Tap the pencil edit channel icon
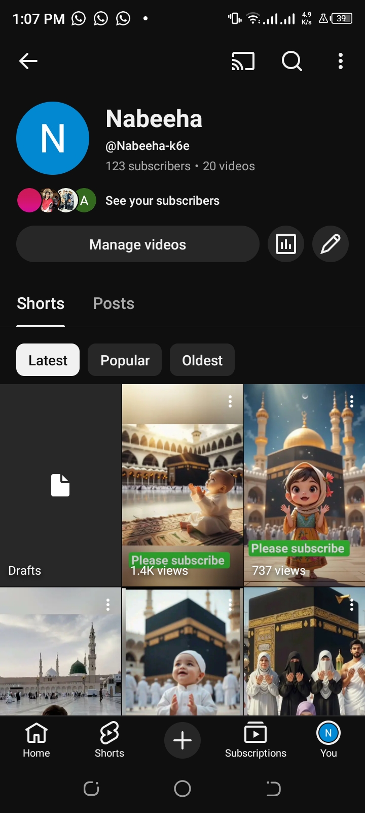The image size is (365, 813). [331, 244]
